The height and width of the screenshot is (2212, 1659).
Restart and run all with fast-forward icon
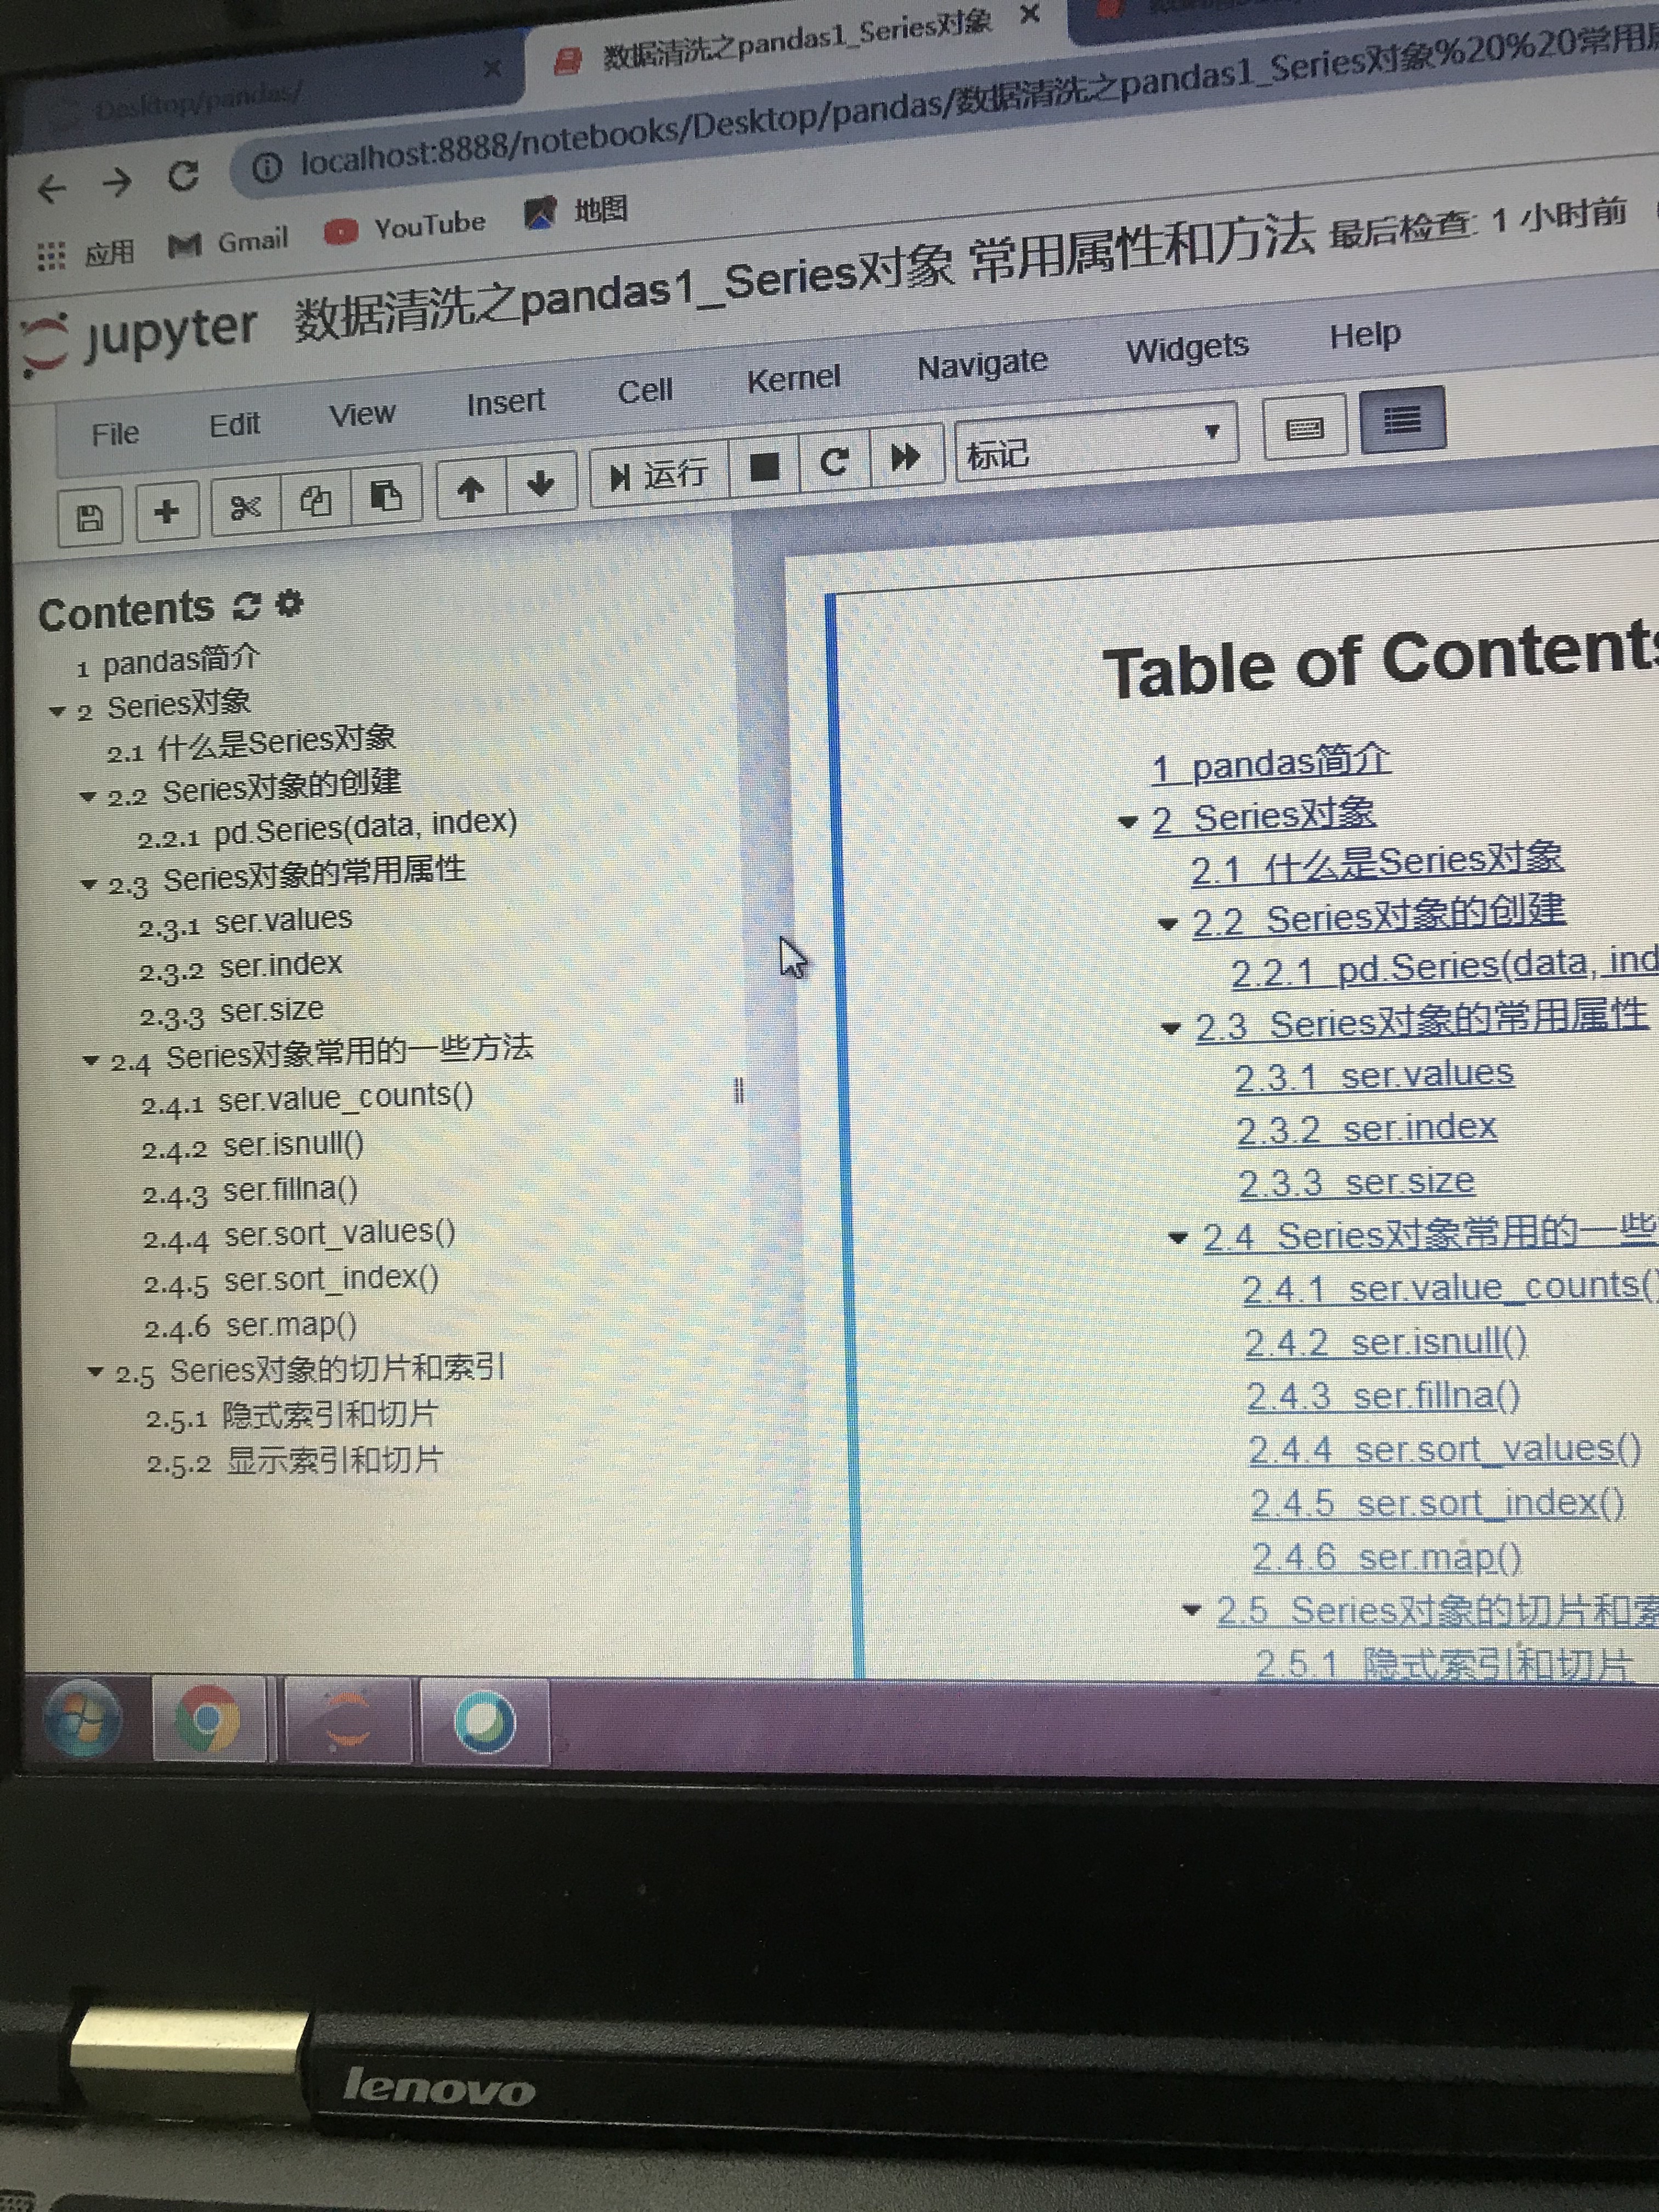(906, 457)
